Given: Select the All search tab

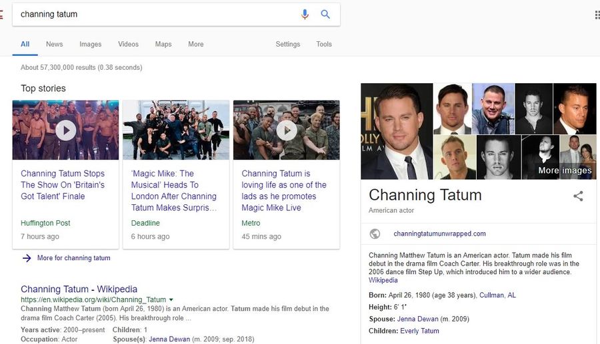Looking at the screenshot, I should [x=25, y=45].
